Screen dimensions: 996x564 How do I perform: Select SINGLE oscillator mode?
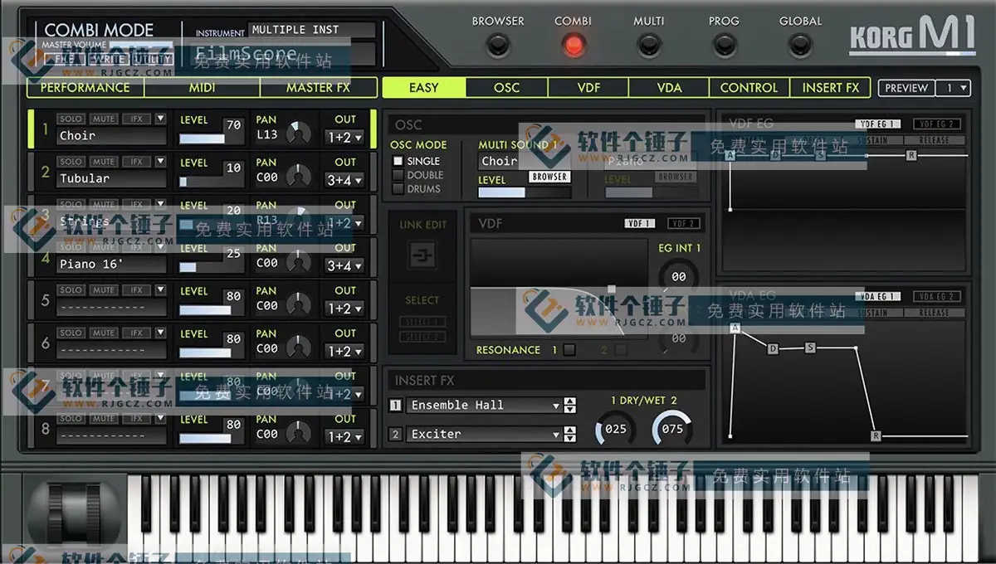pos(398,161)
